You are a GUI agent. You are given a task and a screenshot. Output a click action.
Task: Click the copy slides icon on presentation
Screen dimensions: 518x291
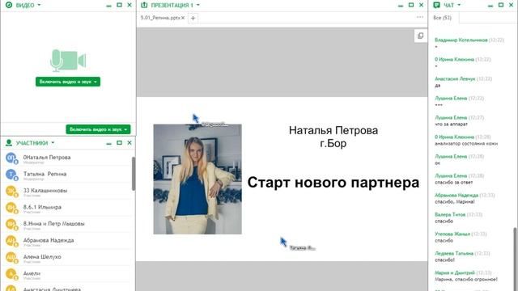click(420, 36)
